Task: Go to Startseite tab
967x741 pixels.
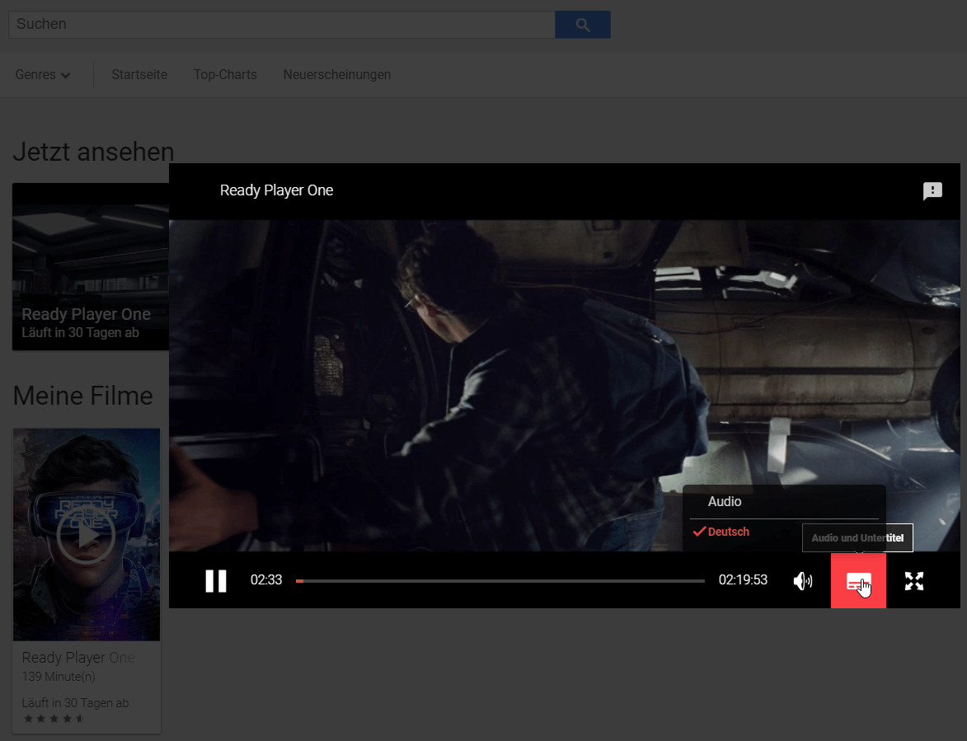Action: [x=139, y=74]
